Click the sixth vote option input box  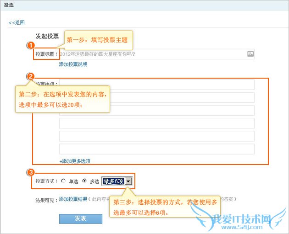[157, 149]
